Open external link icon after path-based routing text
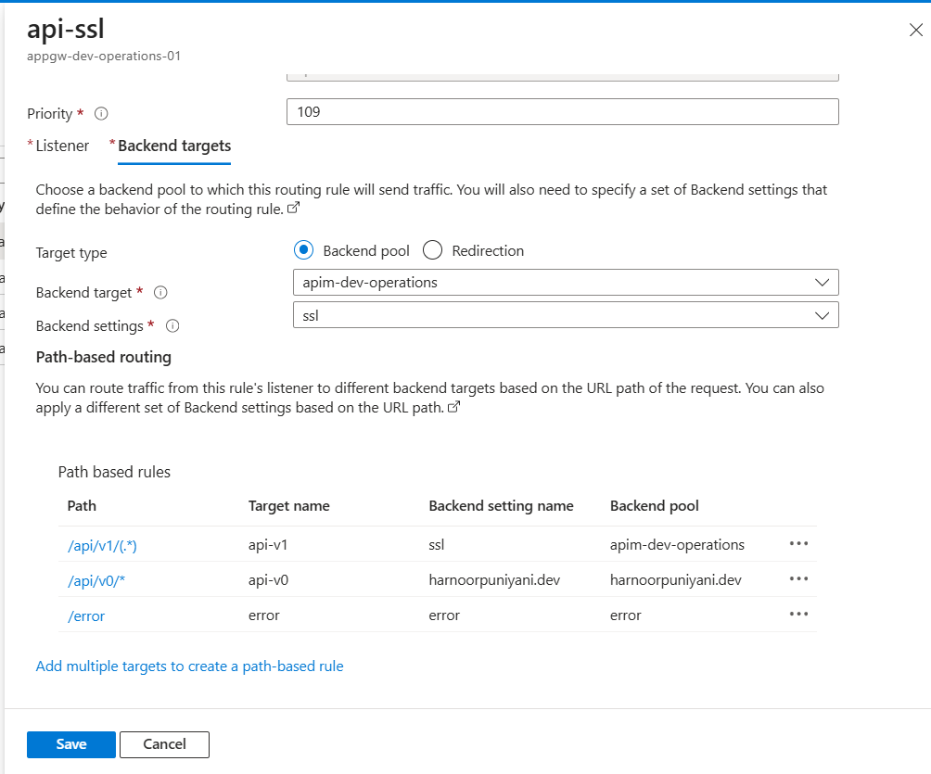This screenshot has width=931, height=774. 454,408
